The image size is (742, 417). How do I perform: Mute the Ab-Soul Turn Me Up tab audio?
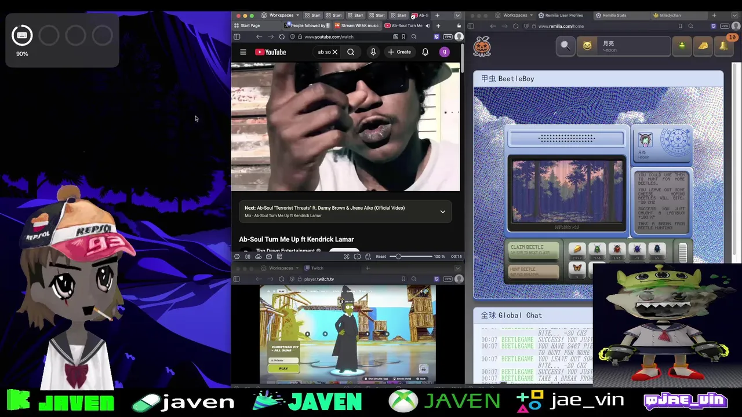428,25
